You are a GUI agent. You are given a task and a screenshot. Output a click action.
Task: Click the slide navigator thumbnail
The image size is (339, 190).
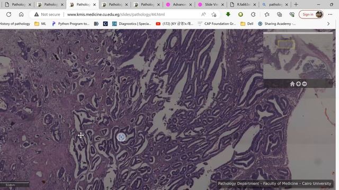point(298,56)
